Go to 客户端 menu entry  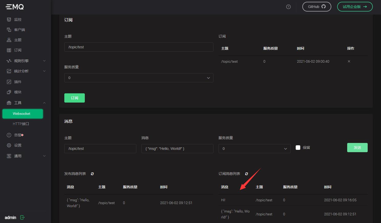[x=20, y=30]
